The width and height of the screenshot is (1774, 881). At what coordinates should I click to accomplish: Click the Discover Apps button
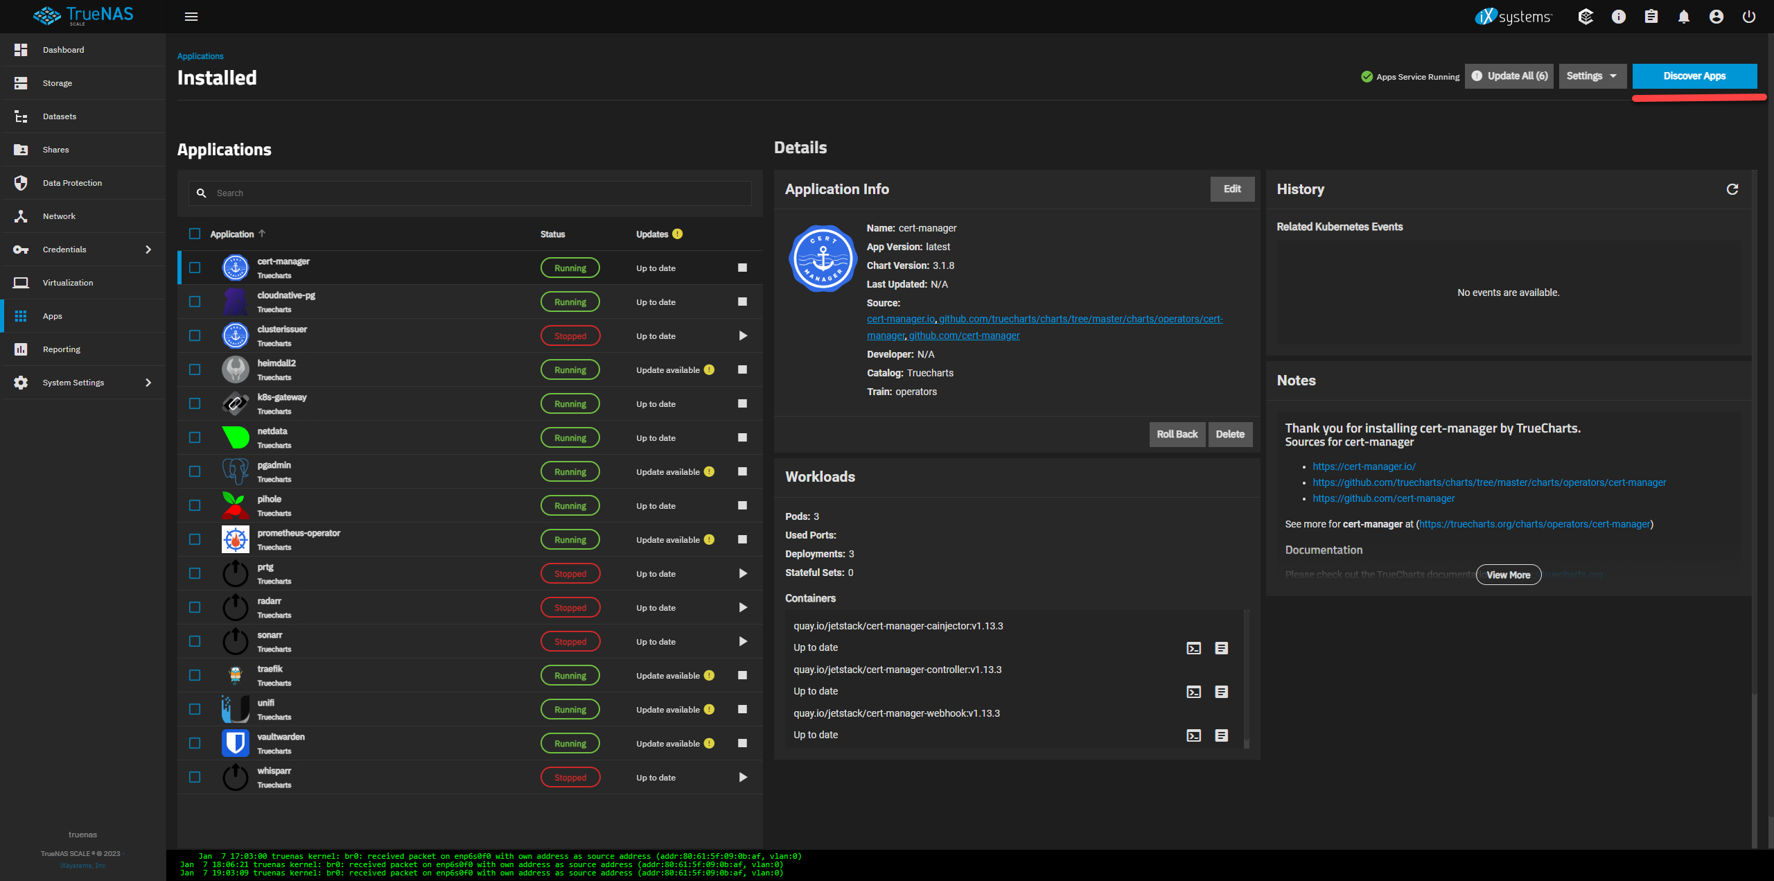pos(1694,76)
